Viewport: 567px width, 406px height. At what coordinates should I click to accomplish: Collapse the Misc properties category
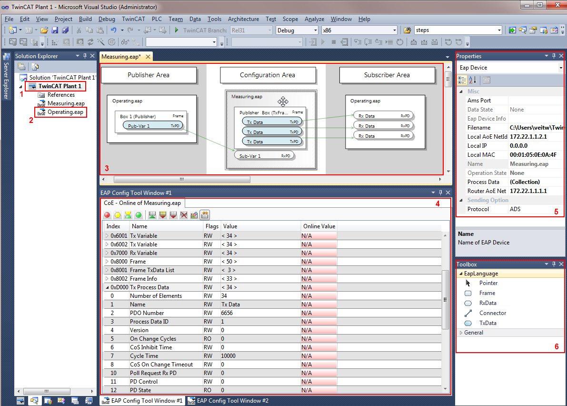[x=461, y=91]
